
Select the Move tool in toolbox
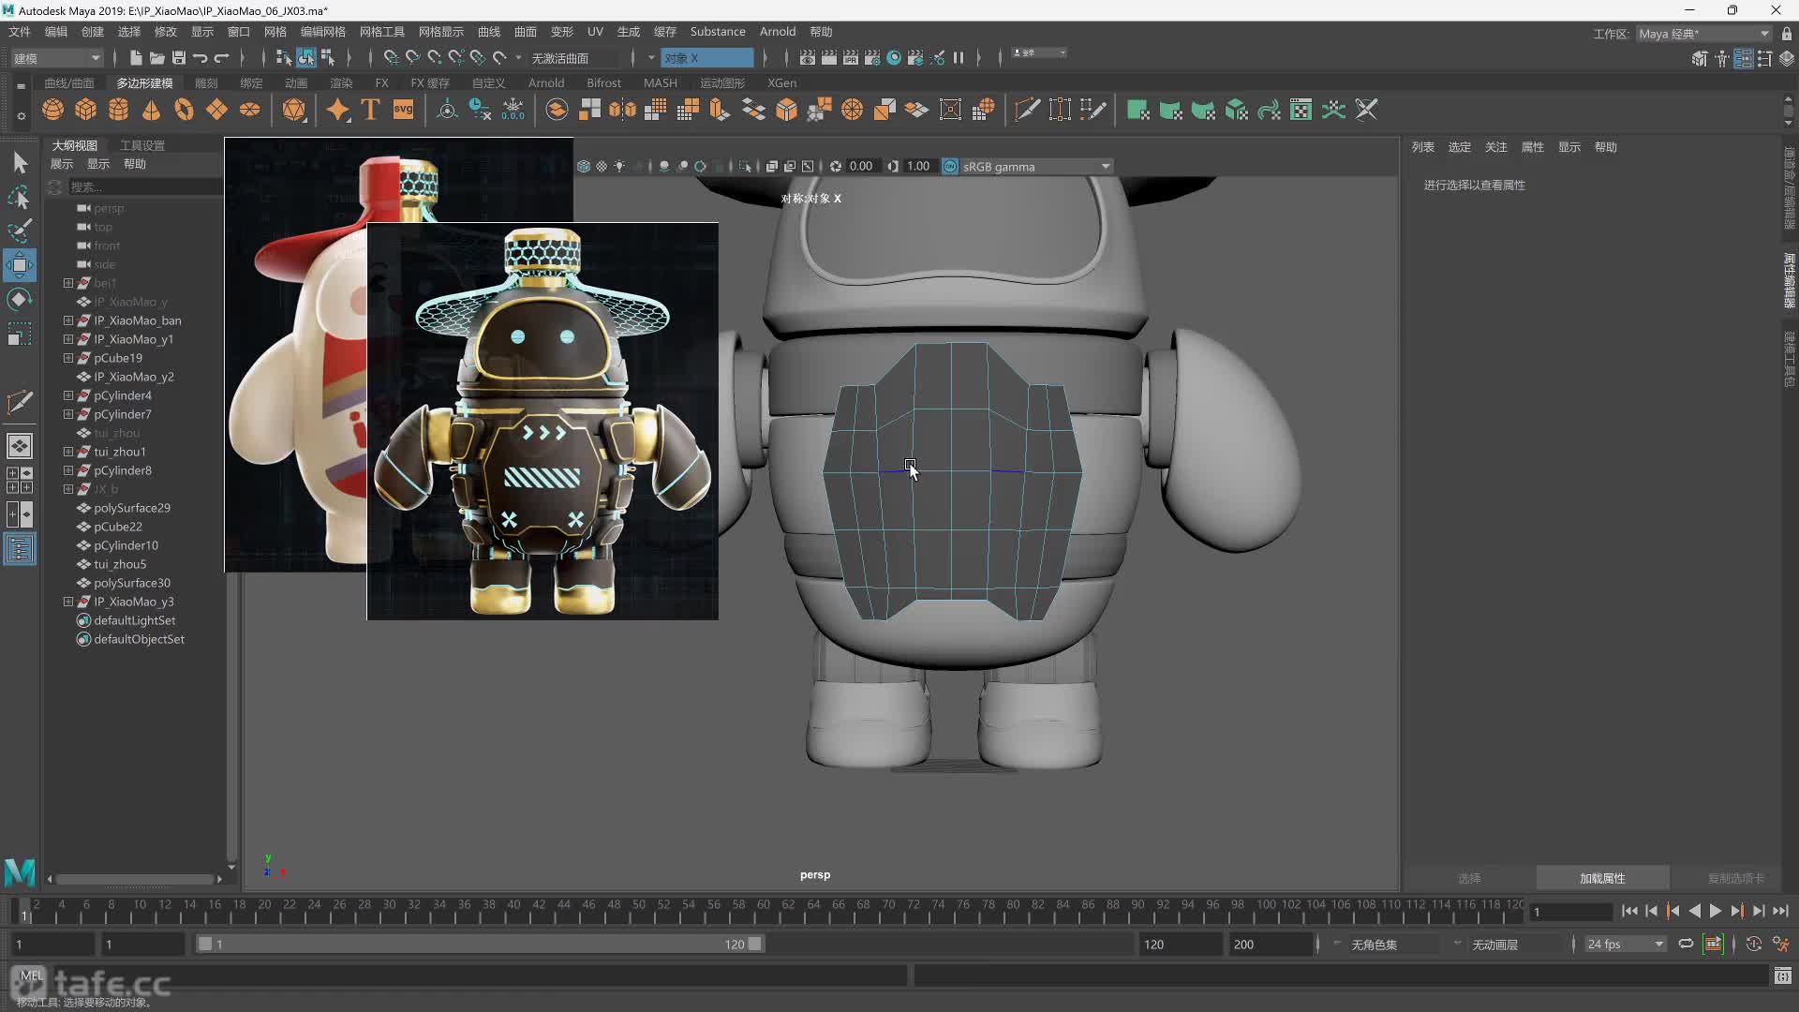tap(20, 265)
